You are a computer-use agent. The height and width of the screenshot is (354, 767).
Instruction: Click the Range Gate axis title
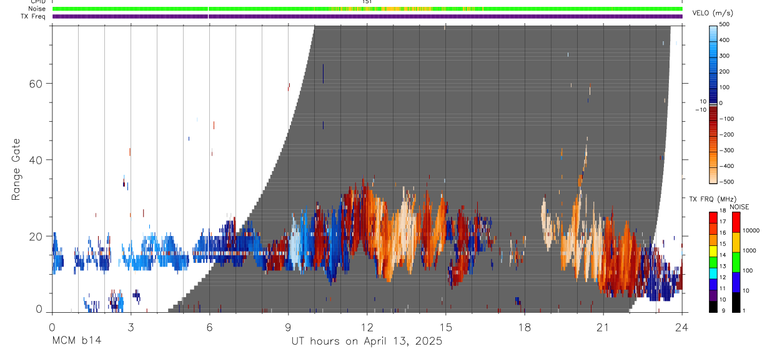click(16, 170)
